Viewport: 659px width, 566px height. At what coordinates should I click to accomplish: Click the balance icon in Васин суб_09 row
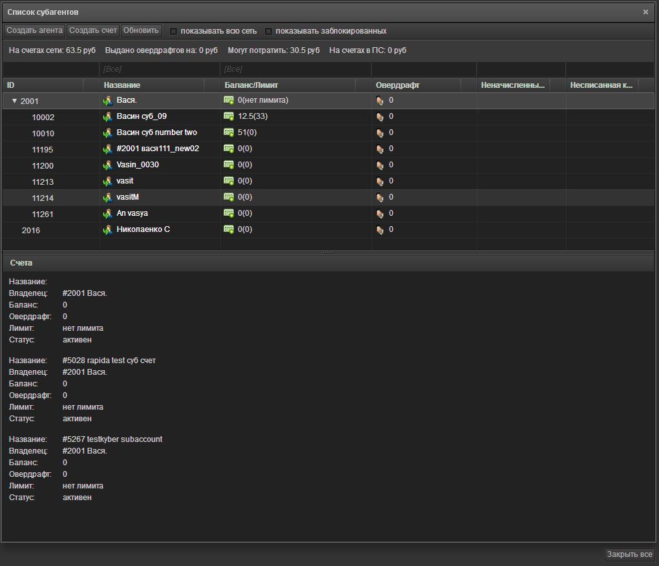[x=229, y=116]
